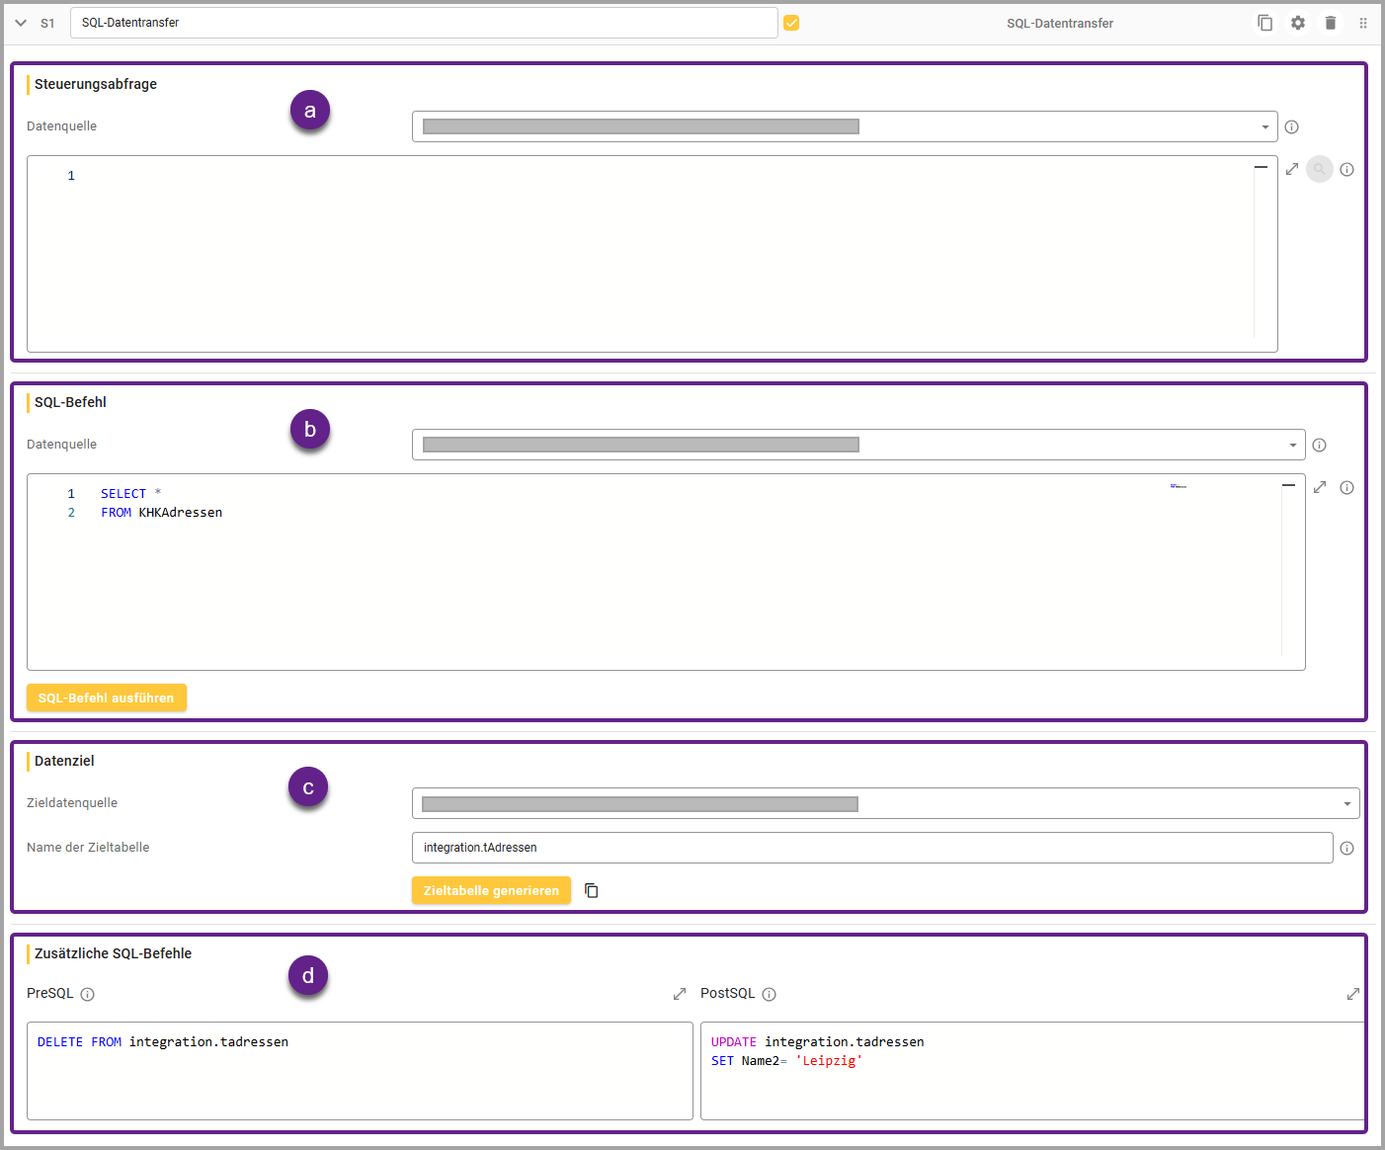Open SQL-Befehl Datenquelle dropdown
Screen dimensions: 1385x1150
tap(858, 445)
